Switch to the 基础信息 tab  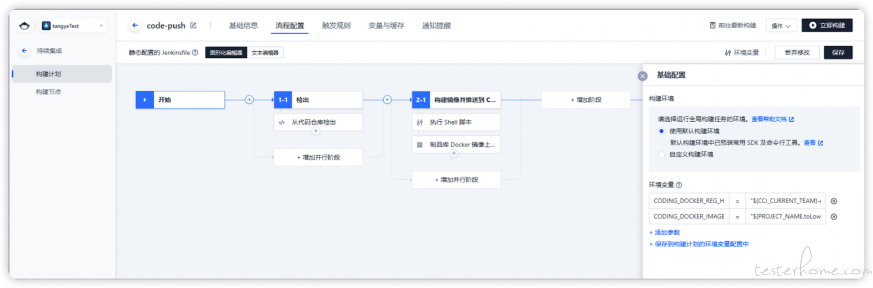243,25
